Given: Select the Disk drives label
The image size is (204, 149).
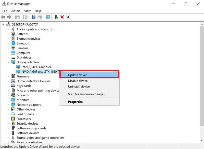Looking at the screenshot, I should pos(24,57).
